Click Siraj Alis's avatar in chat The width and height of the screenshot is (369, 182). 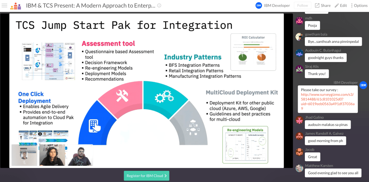[x=299, y=69]
